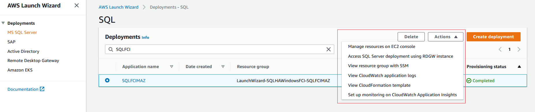This screenshot has width=535, height=112.
Task: Choose View resource group with SSM
Action: (x=403, y=66)
